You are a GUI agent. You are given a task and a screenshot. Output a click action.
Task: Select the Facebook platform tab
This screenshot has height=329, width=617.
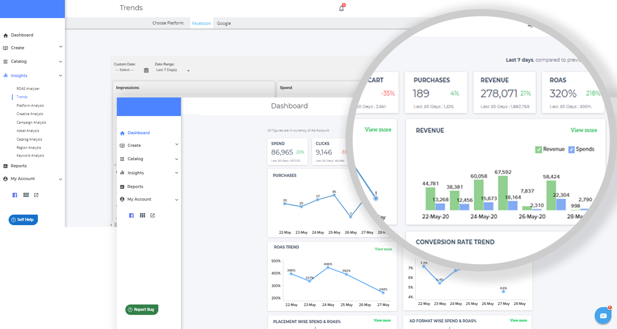point(202,23)
